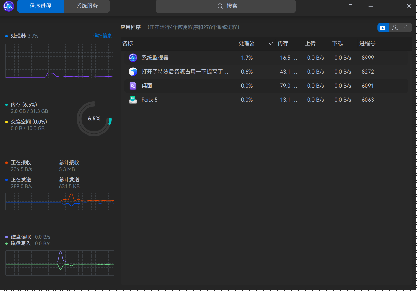Sort processes by the 进程号 column header

(367, 44)
